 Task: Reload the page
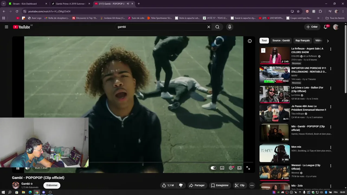click(17, 11)
